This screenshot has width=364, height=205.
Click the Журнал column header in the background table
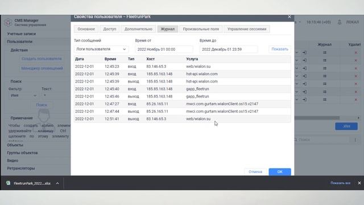pos(325,44)
